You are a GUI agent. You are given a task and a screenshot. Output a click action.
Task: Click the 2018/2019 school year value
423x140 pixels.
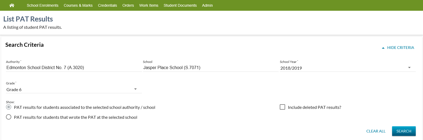coord(291,68)
